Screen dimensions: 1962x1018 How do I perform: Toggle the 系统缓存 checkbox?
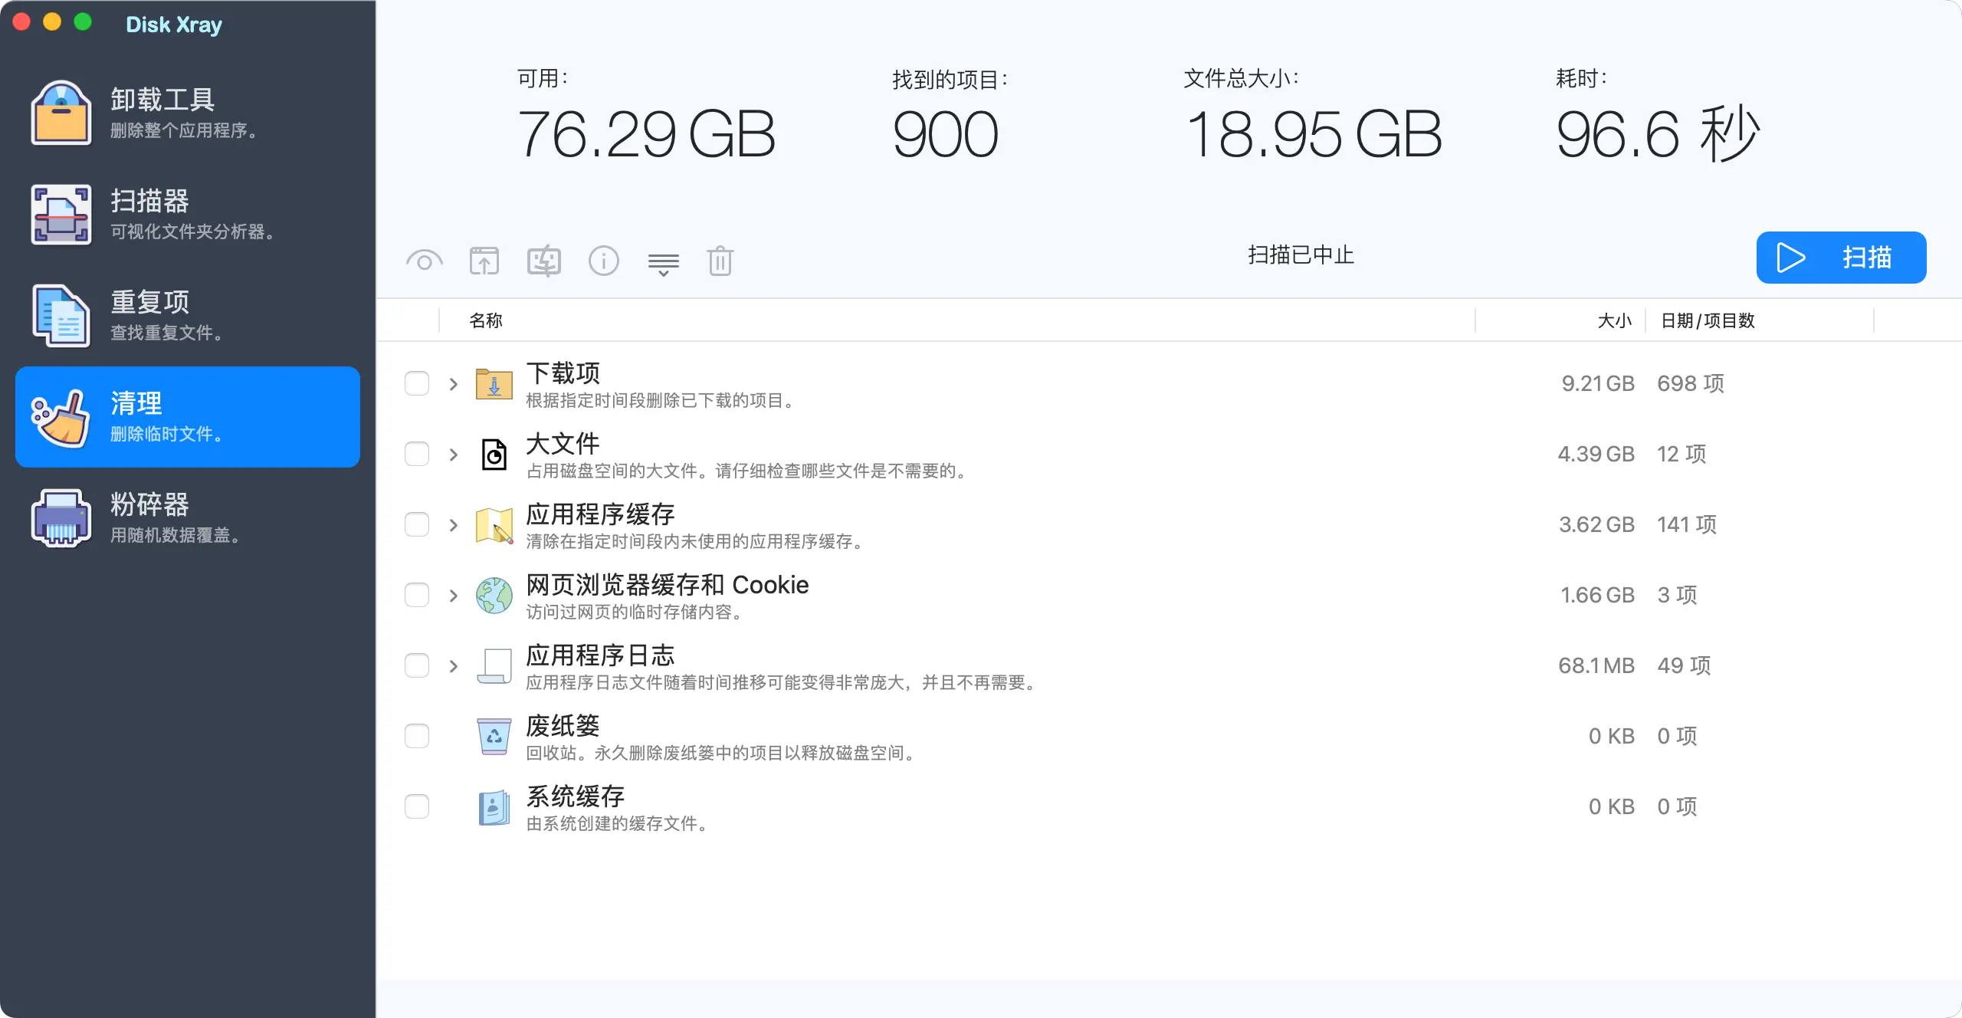417,806
